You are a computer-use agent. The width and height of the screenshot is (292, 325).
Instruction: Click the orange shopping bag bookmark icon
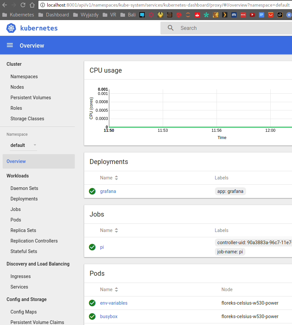click(x=270, y=15)
